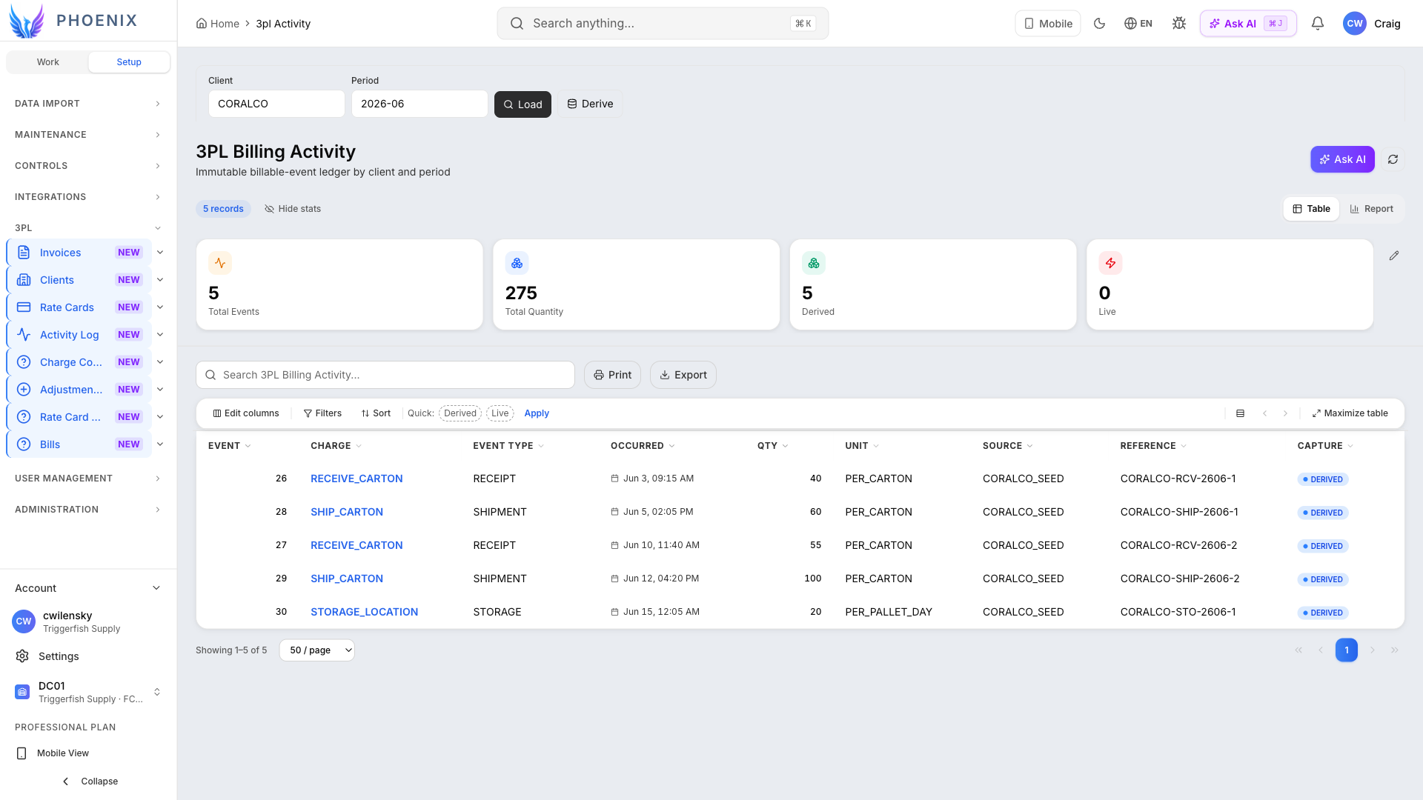
Task: Click the Load button
Action: tap(523, 104)
